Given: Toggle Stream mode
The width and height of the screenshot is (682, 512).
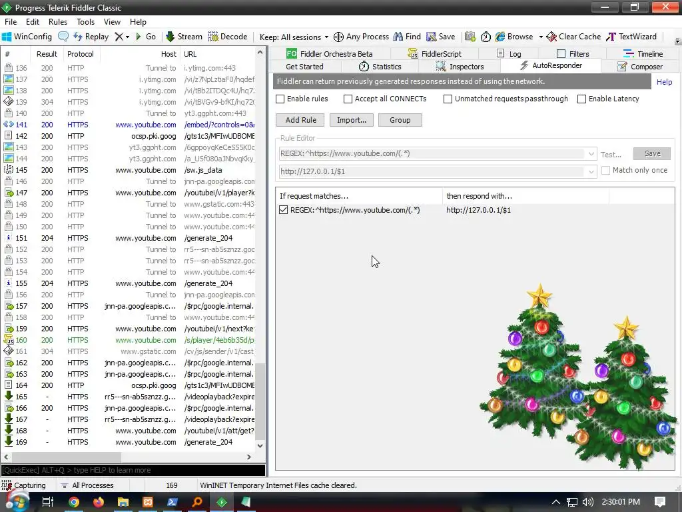Looking at the screenshot, I should 184,37.
